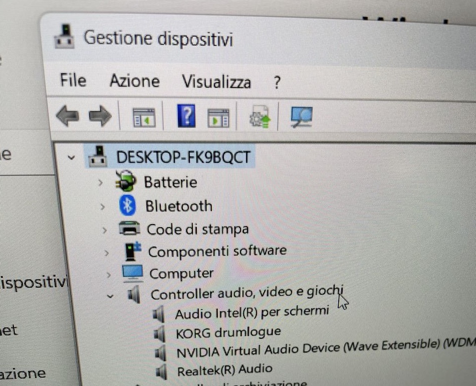Click the Forward arrow toolbar icon
This screenshot has width=476, height=386.
tap(100, 116)
